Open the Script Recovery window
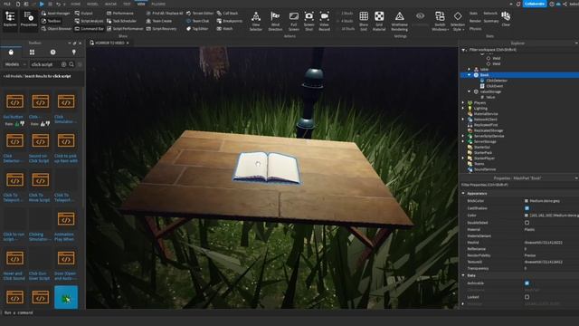This screenshot has width=579, height=326. 161,28
